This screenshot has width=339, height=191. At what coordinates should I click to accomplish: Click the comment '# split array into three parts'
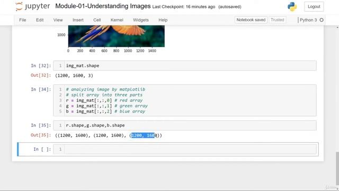(104, 95)
